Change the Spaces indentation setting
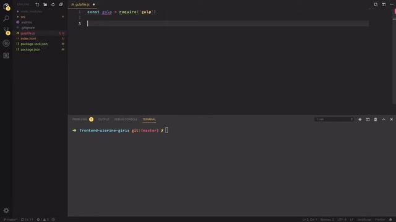396x222 pixels. [x=327, y=220]
